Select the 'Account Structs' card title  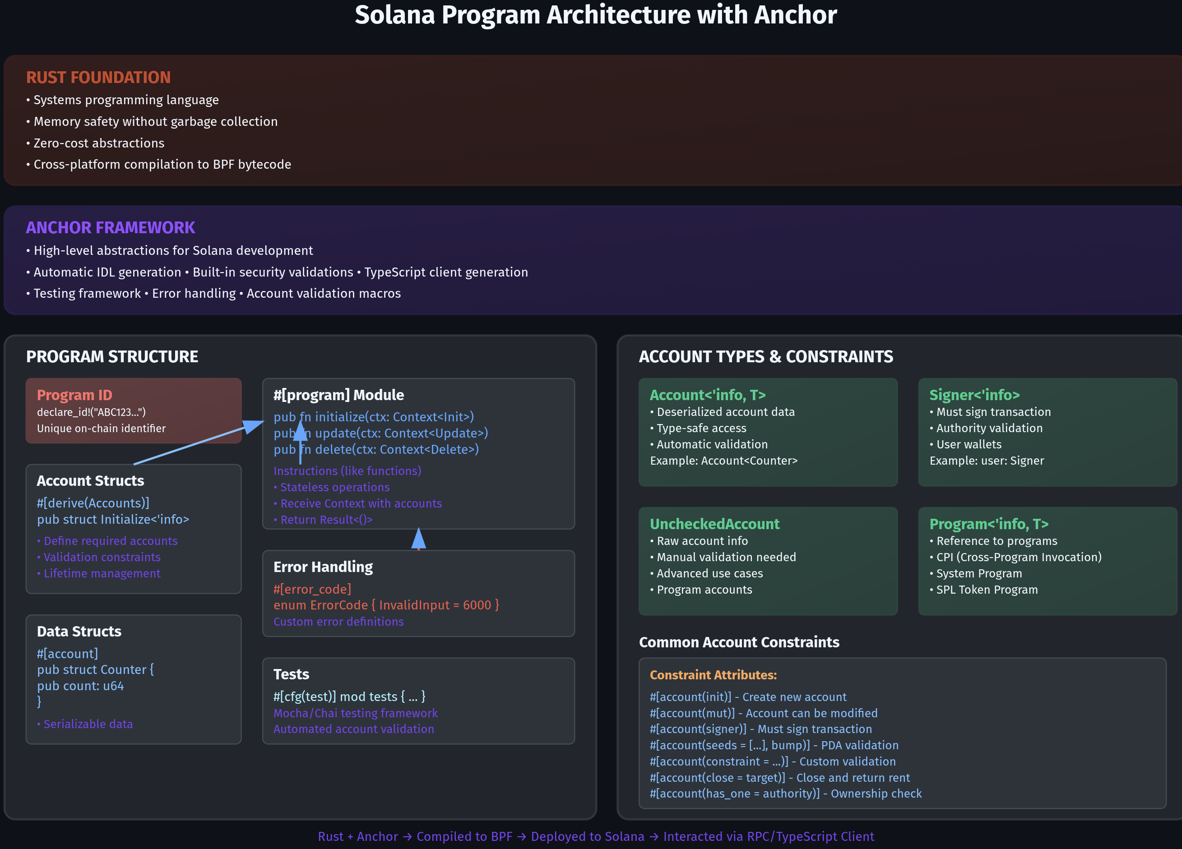point(91,481)
